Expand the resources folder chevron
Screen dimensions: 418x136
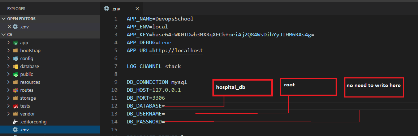[x=9, y=82]
